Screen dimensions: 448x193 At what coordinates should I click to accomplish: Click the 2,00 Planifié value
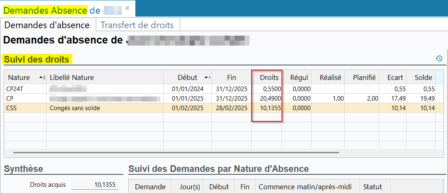[x=372, y=99]
